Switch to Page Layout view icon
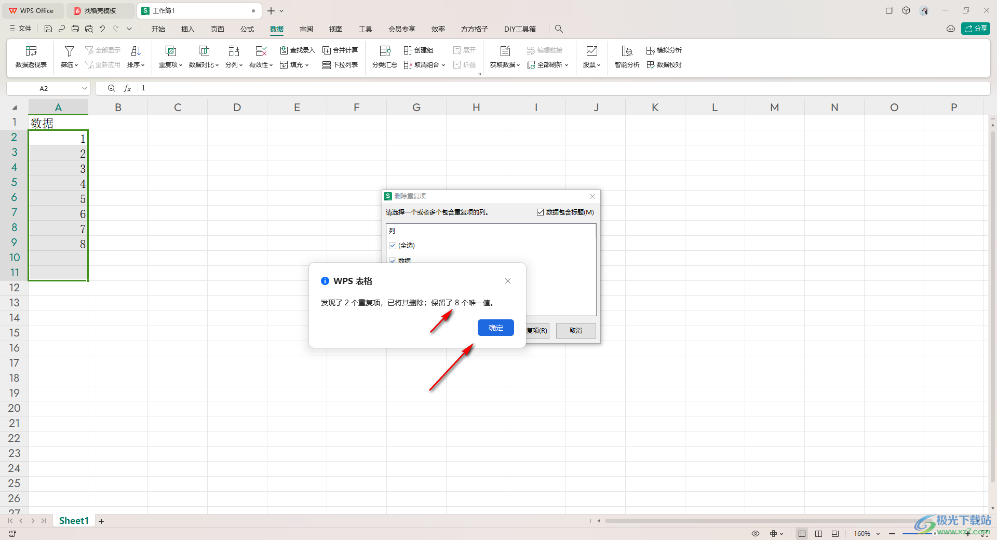This screenshot has width=997, height=540. point(818,533)
